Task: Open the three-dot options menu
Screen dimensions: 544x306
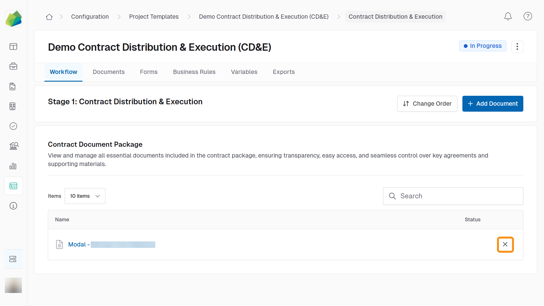Action: point(517,46)
